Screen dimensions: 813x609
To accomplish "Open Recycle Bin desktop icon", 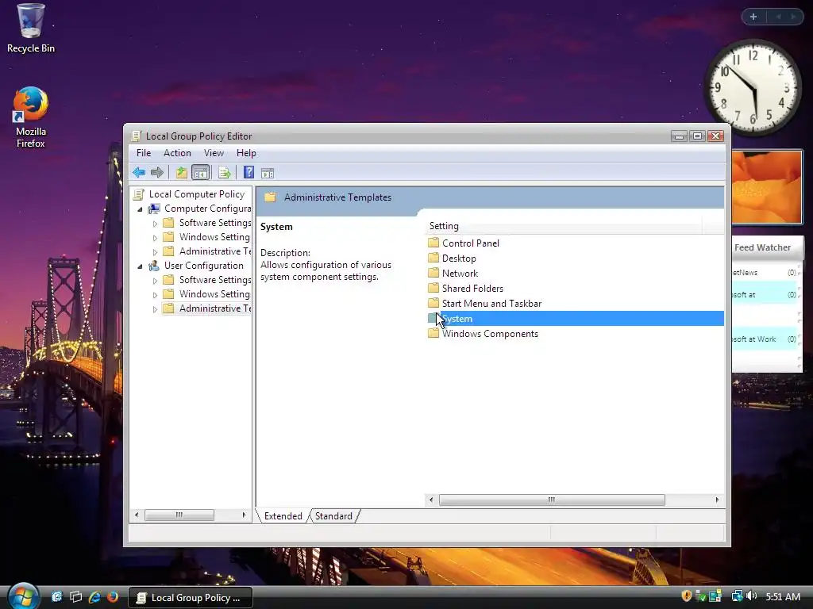I will click(31, 29).
